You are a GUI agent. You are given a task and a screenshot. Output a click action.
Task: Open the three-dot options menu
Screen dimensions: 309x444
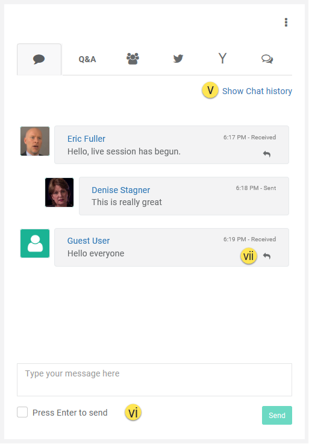pos(286,22)
